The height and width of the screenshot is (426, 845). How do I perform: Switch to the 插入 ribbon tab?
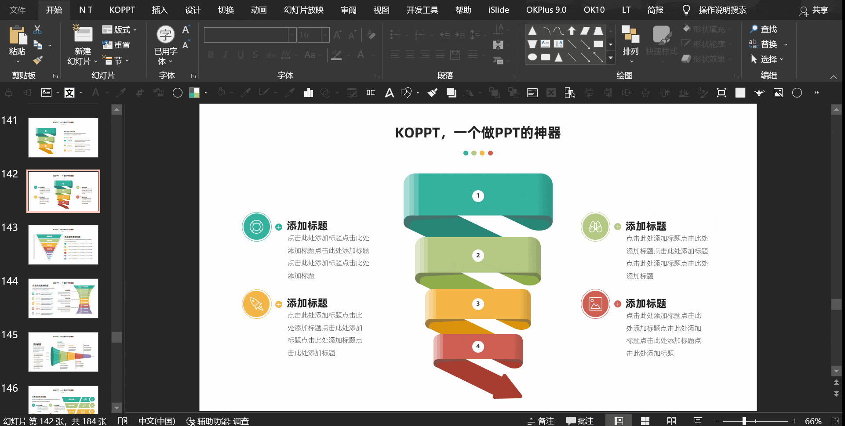click(159, 10)
